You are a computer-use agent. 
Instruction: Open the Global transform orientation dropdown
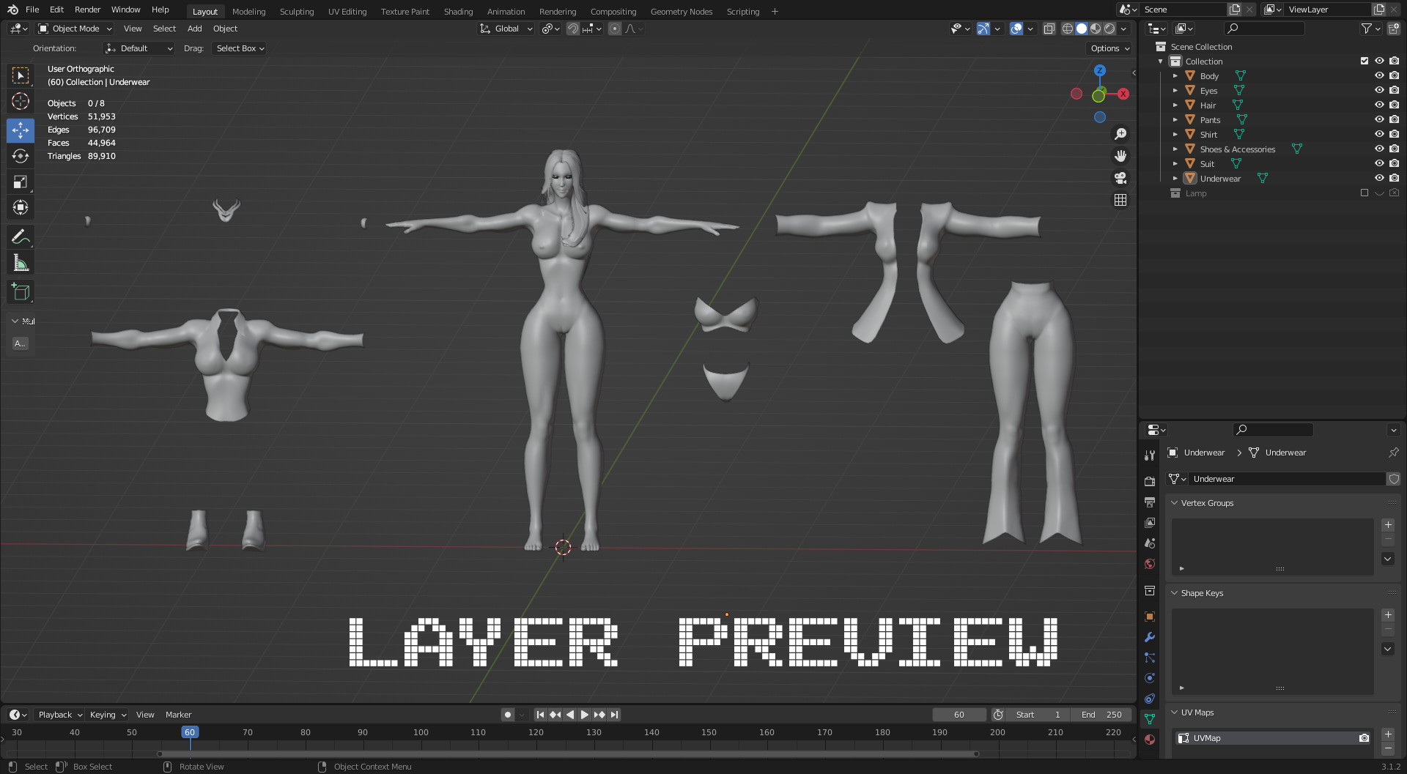pyautogui.click(x=506, y=29)
